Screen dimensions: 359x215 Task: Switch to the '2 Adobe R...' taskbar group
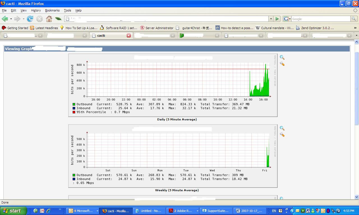pos(183,211)
